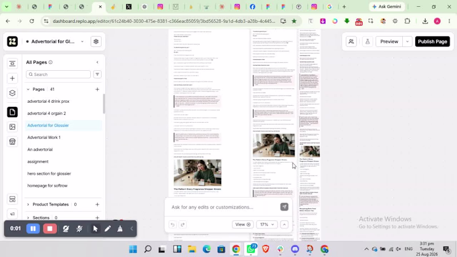This screenshot has height=257, width=457.
Task: Stop the screen recording
Action: (x=50, y=229)
